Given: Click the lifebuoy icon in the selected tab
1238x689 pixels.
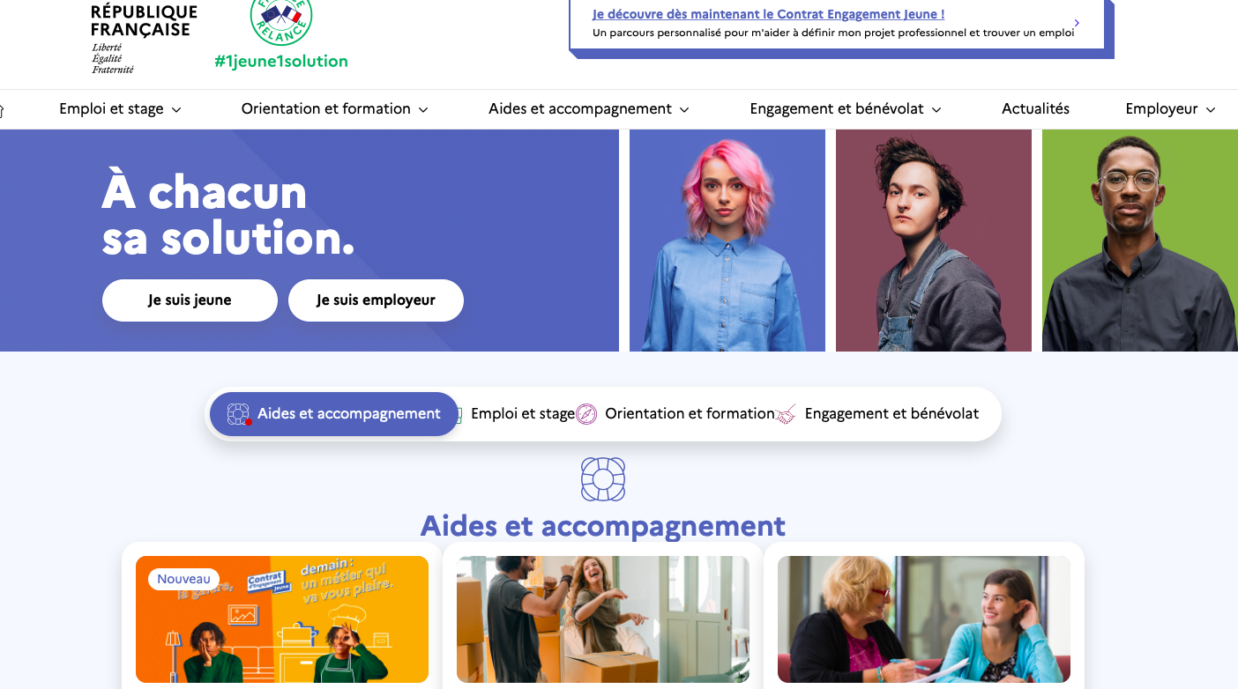Looking at the screenshot, I should pos(238,414).
